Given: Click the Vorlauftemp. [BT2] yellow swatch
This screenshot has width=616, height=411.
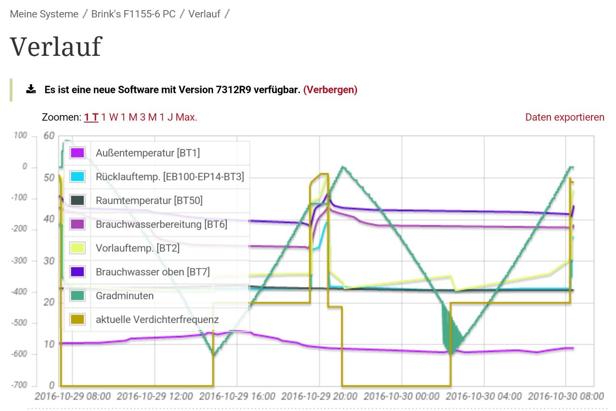Looking at the screenshot, I should coord(77,248).
